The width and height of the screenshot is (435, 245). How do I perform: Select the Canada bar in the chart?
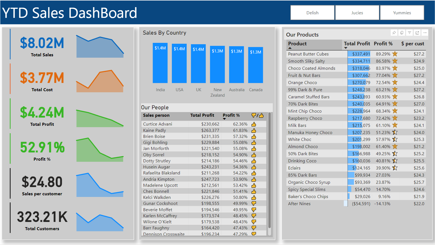pyautogui.click(x=255, y=65)
